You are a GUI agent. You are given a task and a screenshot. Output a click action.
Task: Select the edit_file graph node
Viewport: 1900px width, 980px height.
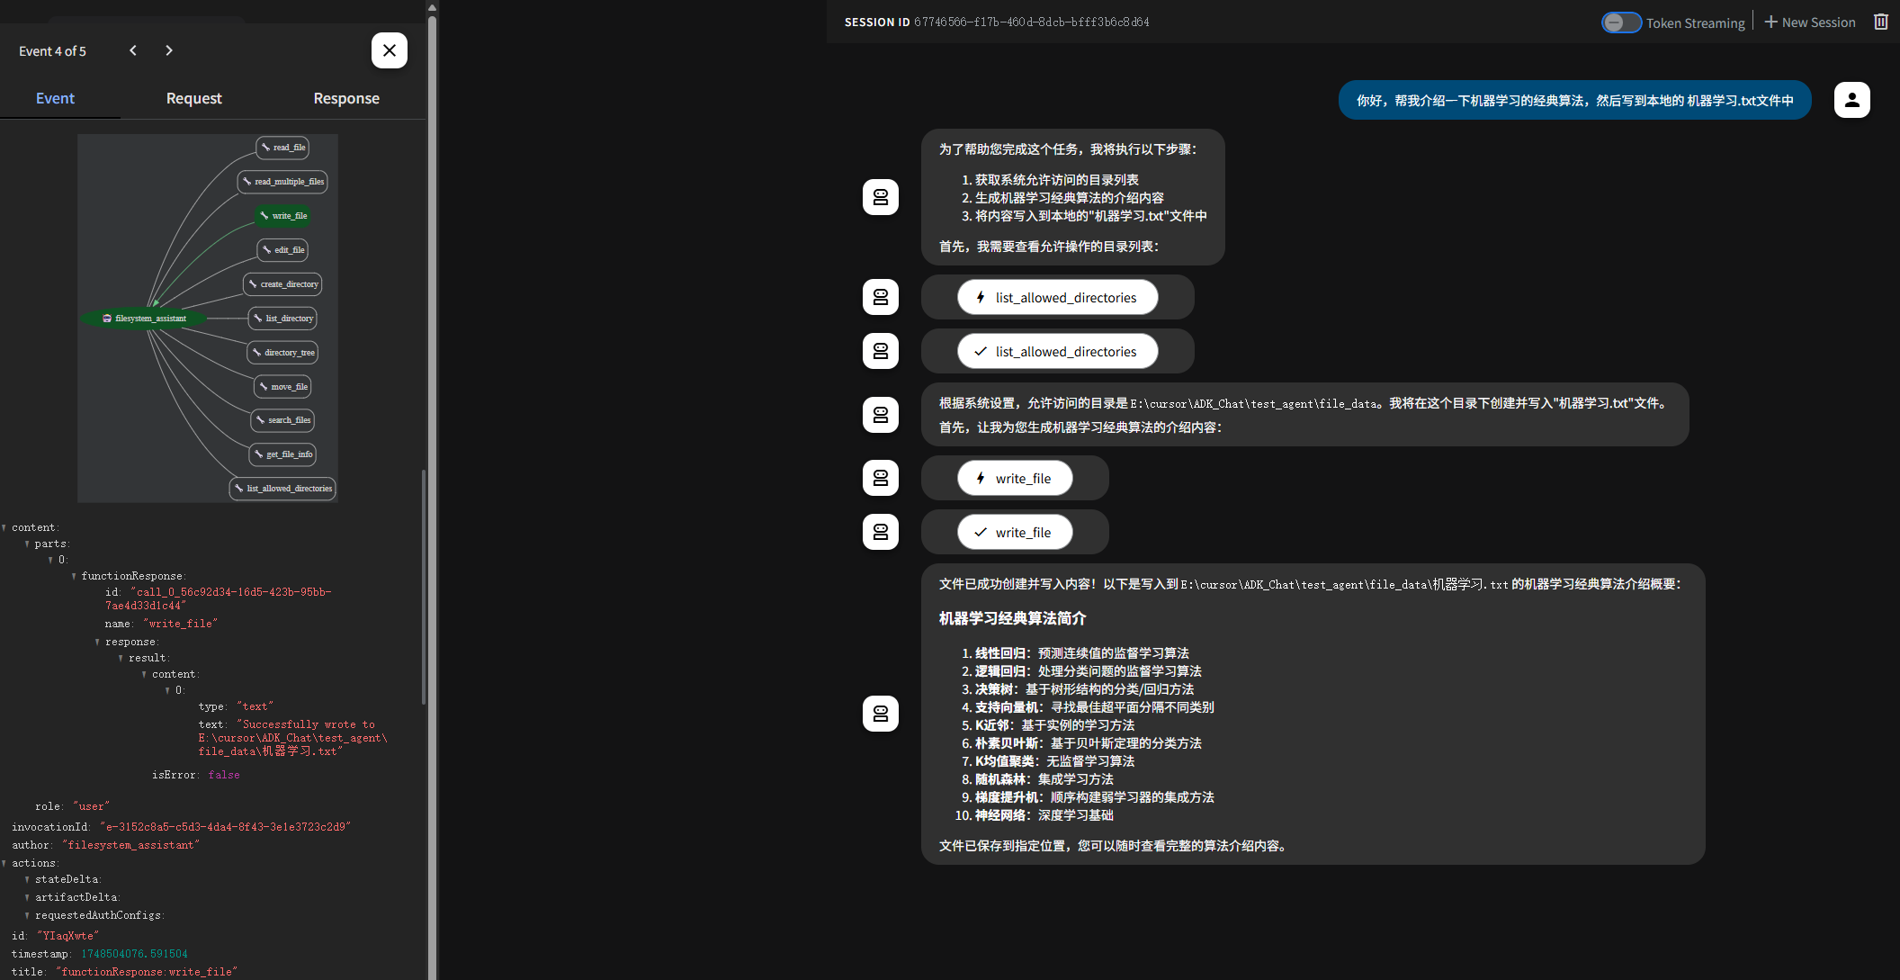pyautogui.click(x=283, y=250)
